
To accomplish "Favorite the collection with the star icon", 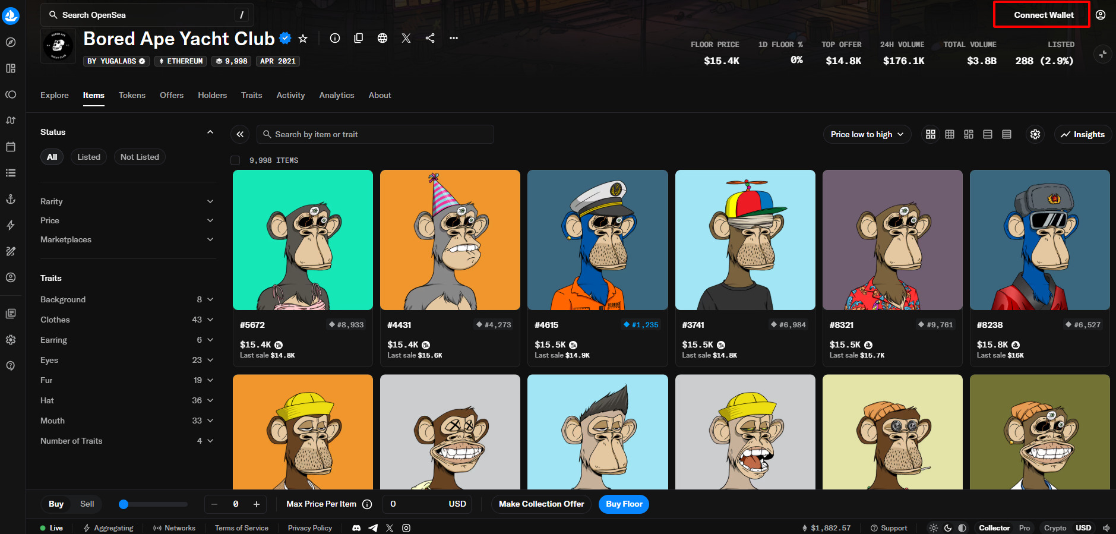I will coord(303,39).
